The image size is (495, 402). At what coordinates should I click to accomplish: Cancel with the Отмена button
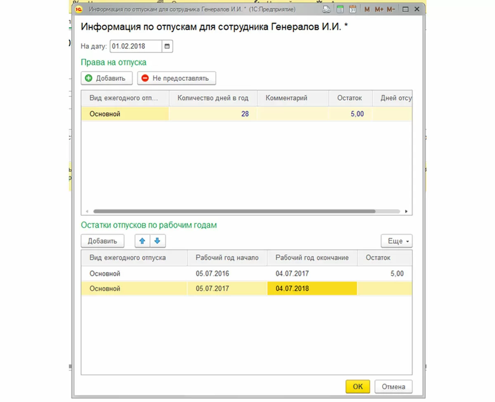(x=394, y=386)
